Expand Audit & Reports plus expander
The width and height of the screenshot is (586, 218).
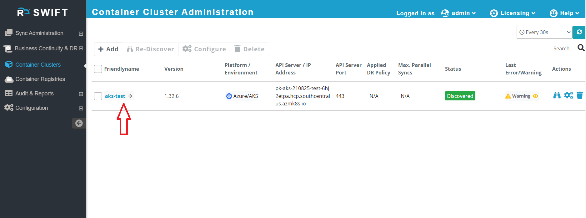(81, 94)
